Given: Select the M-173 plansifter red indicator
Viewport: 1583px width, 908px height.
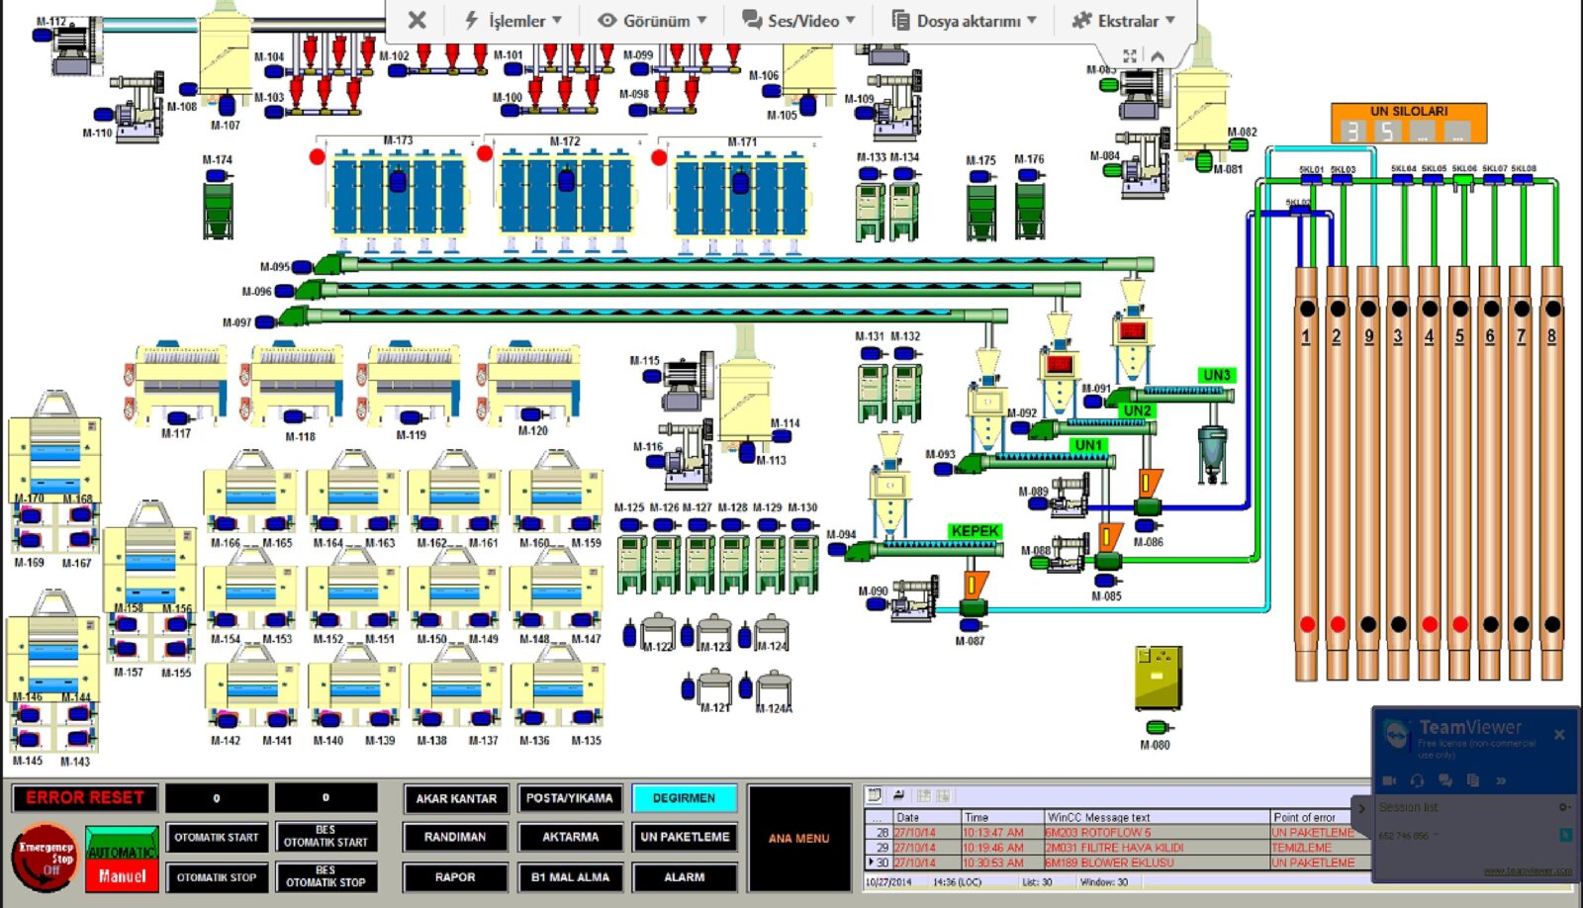Looking at the screenshot, I should coord(317,156).
